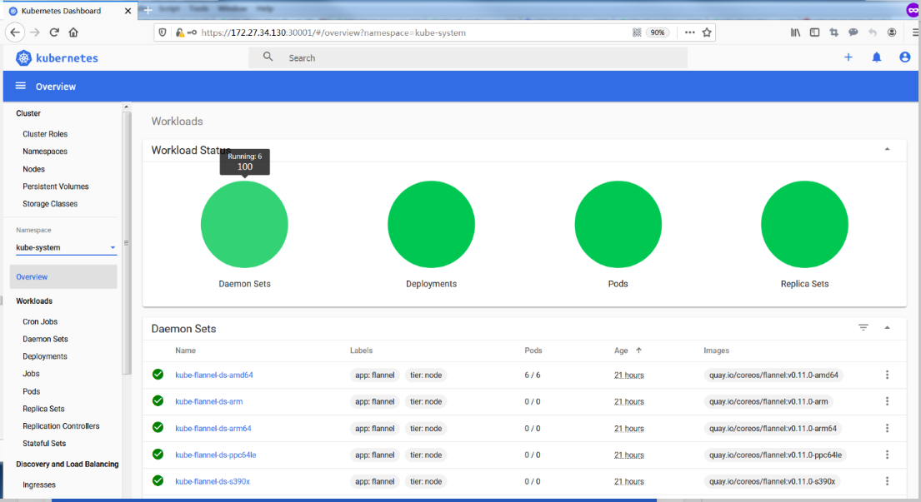
Task: Collapse the Daemon Sets card
Action: click(887, 328)
